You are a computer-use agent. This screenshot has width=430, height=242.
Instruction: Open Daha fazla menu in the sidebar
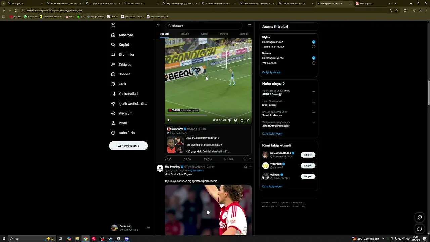123,133
